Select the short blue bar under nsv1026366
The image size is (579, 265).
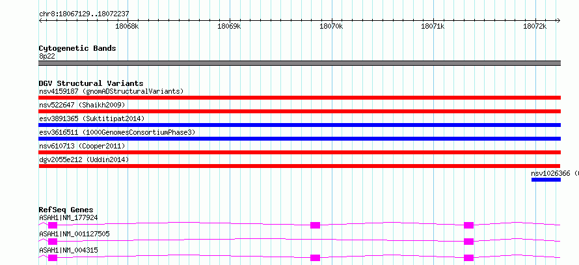[x=546, y=180]
